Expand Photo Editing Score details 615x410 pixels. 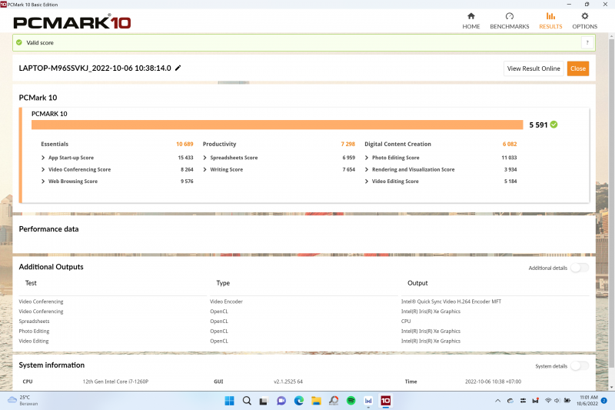pos(367,158)
